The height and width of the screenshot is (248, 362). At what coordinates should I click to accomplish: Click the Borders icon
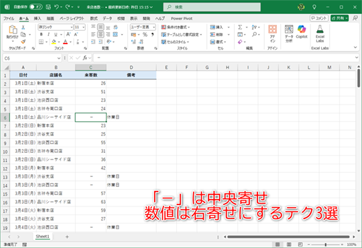tap(41, 42)
